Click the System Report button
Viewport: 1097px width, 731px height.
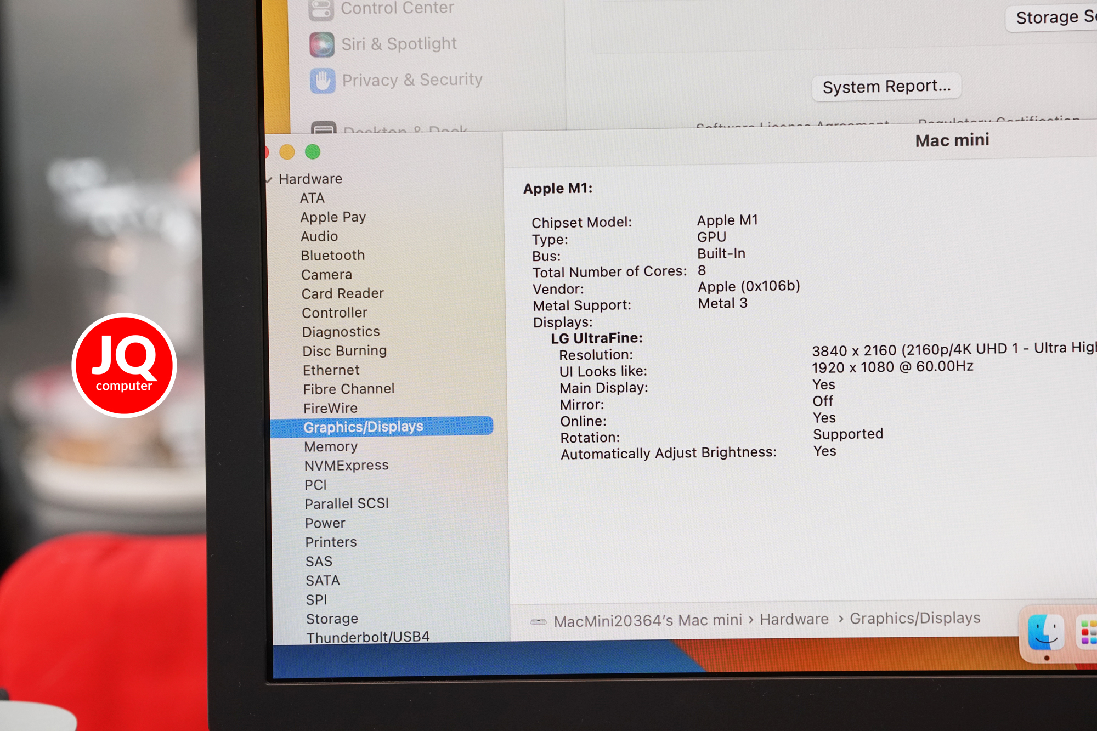click(x=886, y=86)
